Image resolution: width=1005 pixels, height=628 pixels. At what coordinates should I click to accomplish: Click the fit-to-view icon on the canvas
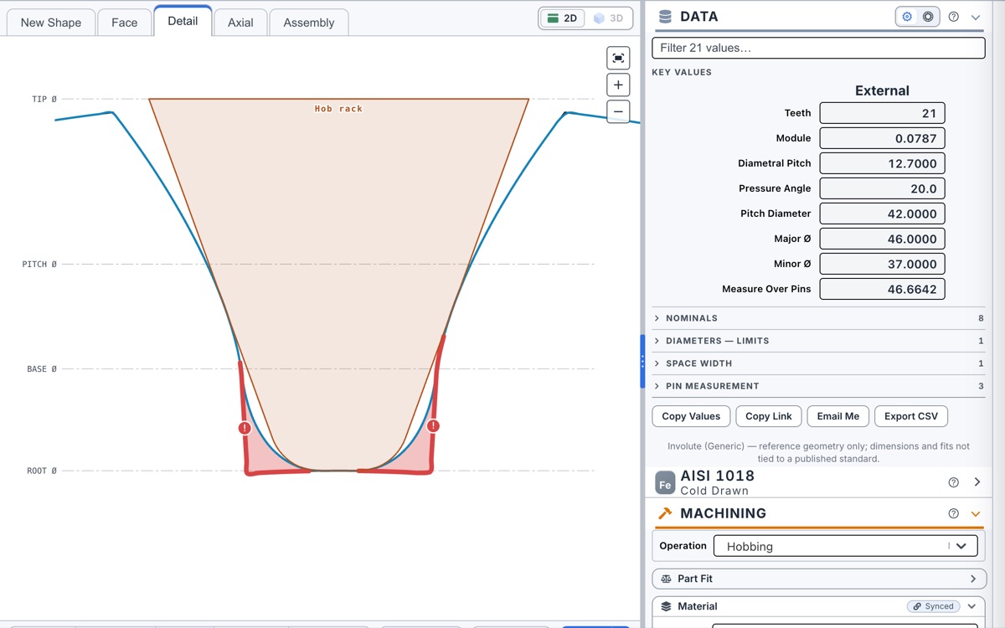(x=618, y=58)
